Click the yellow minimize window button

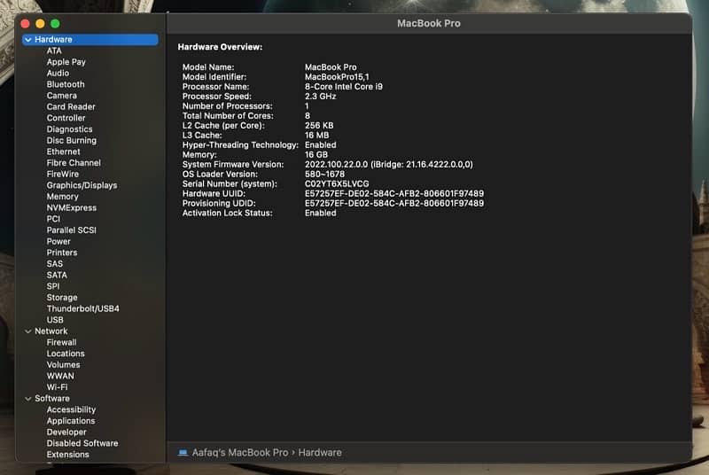(40, 23)
